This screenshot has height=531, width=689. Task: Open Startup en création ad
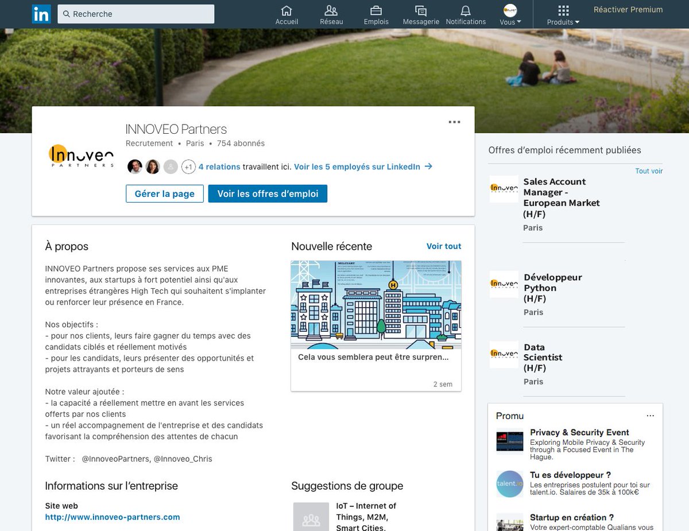pos(572,518)
